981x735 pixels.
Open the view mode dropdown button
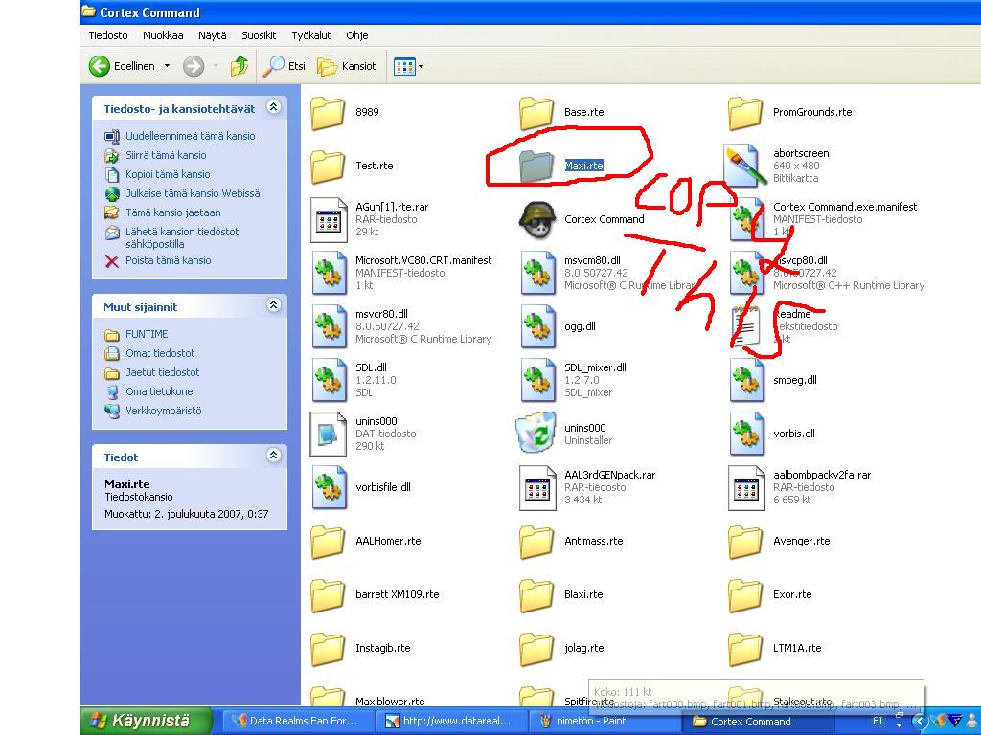(x=409, y=66)
